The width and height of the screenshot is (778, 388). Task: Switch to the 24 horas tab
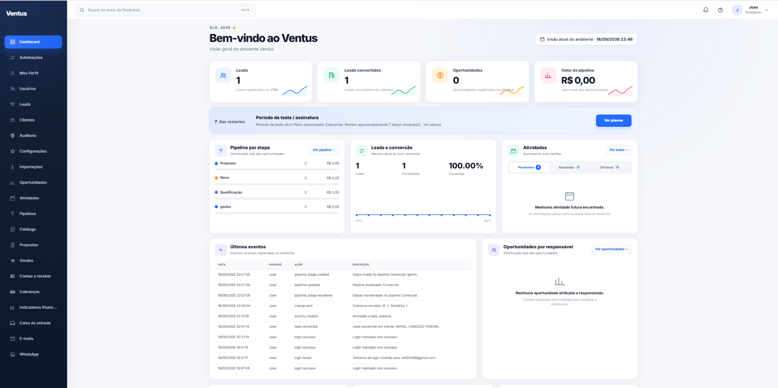pyautogui.click(x=609, y=167)
